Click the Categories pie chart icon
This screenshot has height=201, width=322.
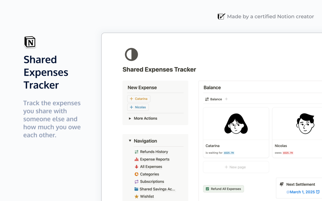click(x=136, y=174)
